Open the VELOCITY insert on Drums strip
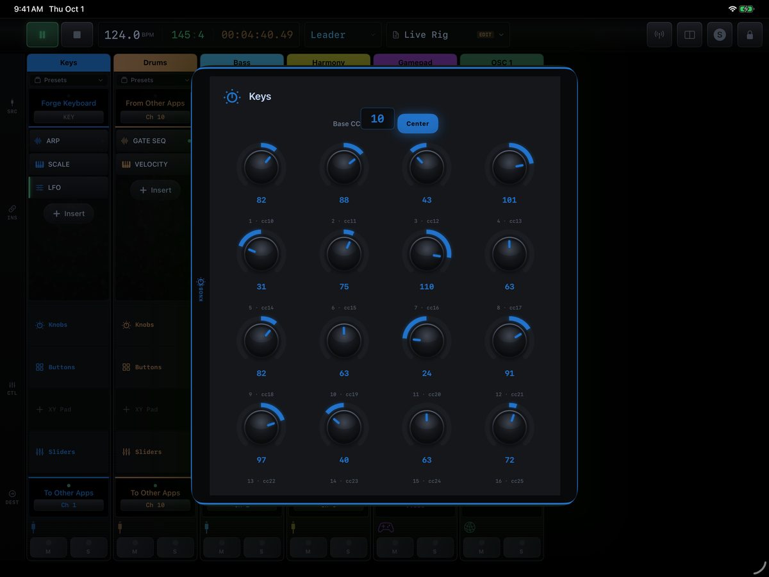The height and width of the screenshot is (577, 769). pyautogui.click(x=154, y=164)
